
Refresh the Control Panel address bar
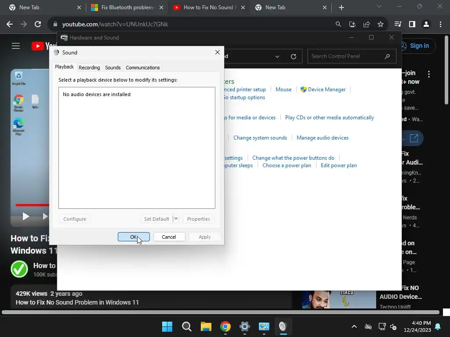coord(293,57)
